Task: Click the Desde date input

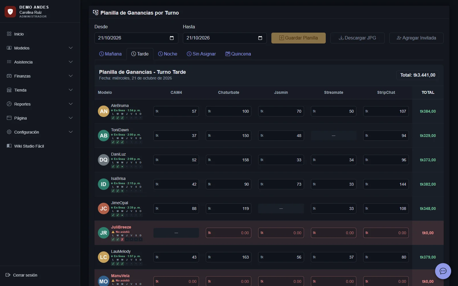Action: (136, 38)
